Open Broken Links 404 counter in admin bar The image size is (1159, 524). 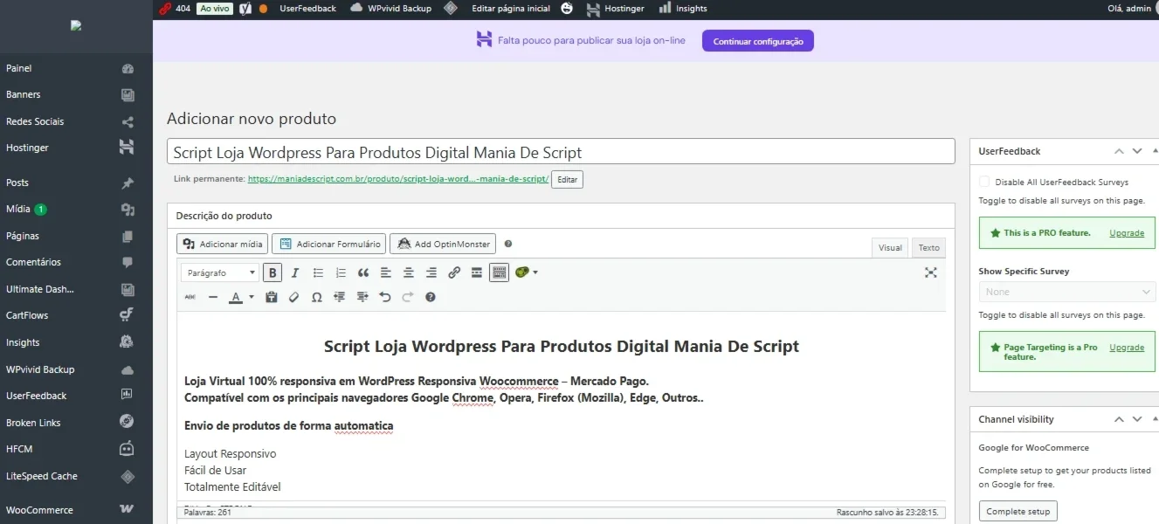(x=176, y=9)
